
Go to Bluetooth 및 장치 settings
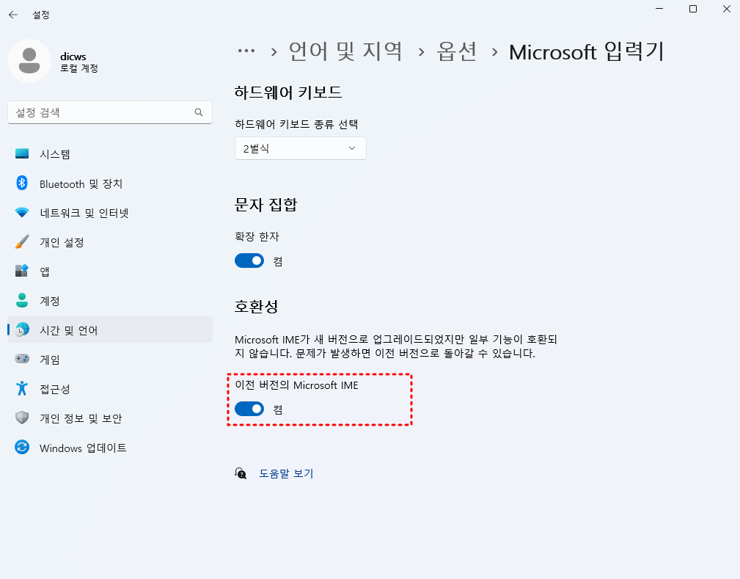coord(110,183)
